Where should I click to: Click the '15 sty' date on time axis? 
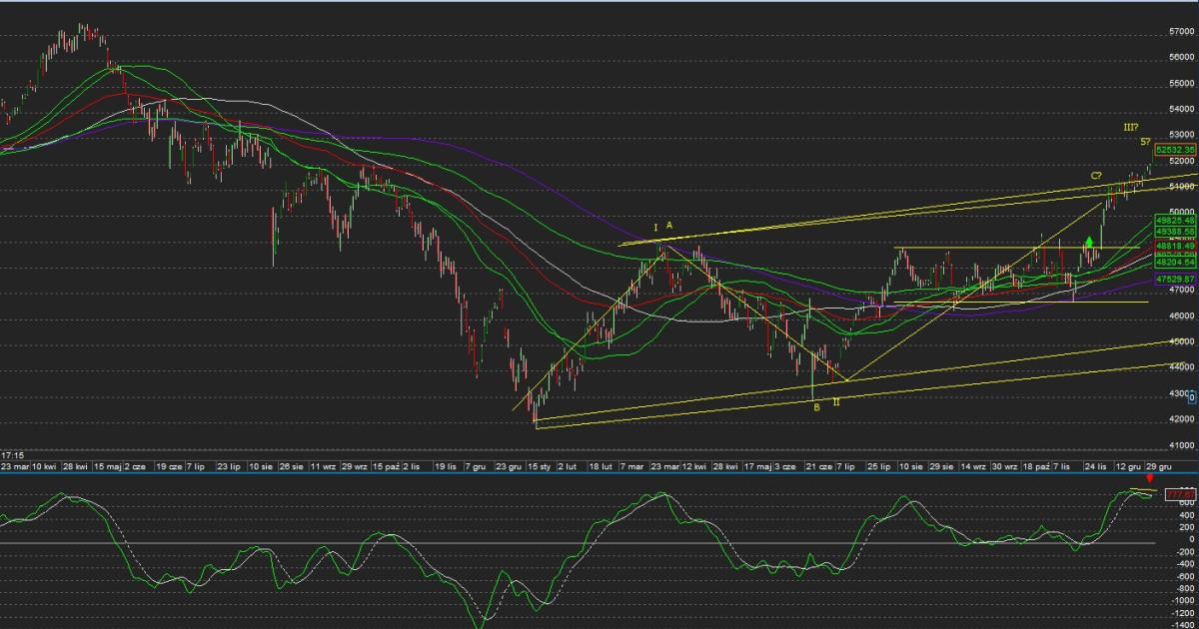coord(541,466)
